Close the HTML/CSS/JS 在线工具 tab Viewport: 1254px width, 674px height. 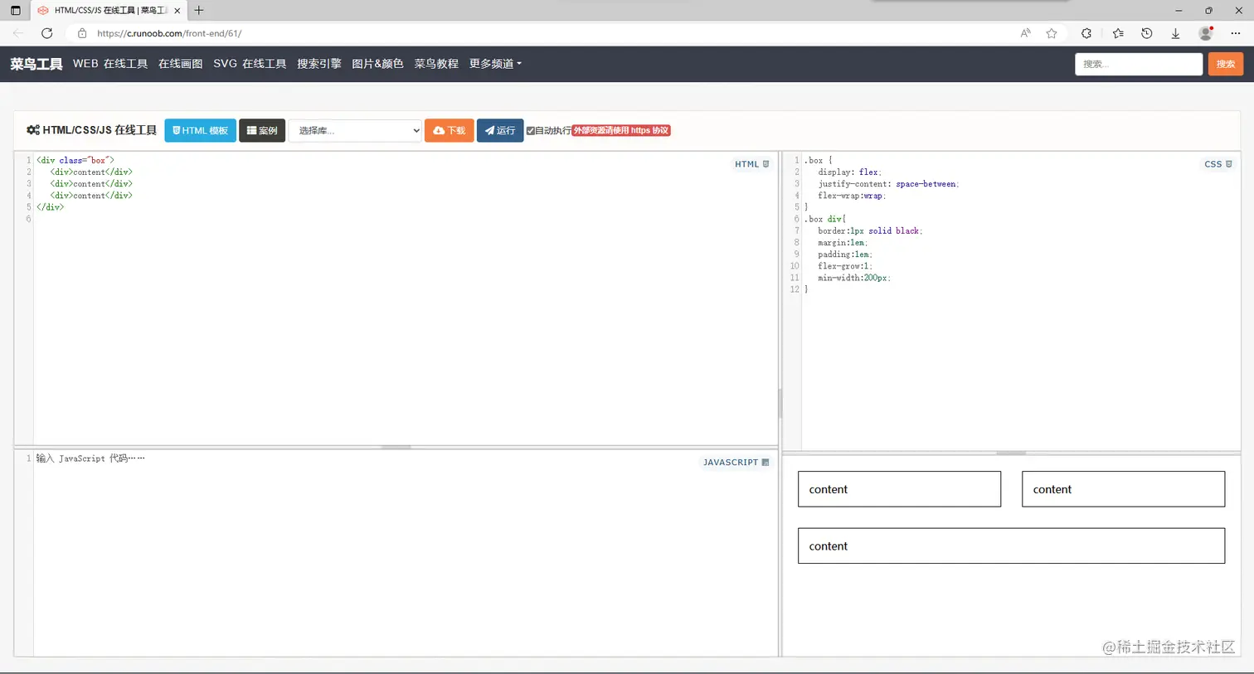tap(177, 11)
